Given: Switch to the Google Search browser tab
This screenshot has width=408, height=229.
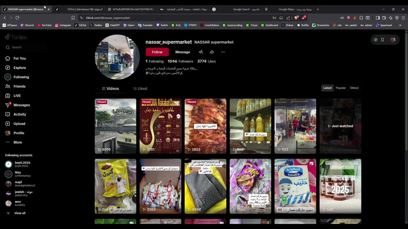Looking at the screenshot, I should click(x=236, y=9).
